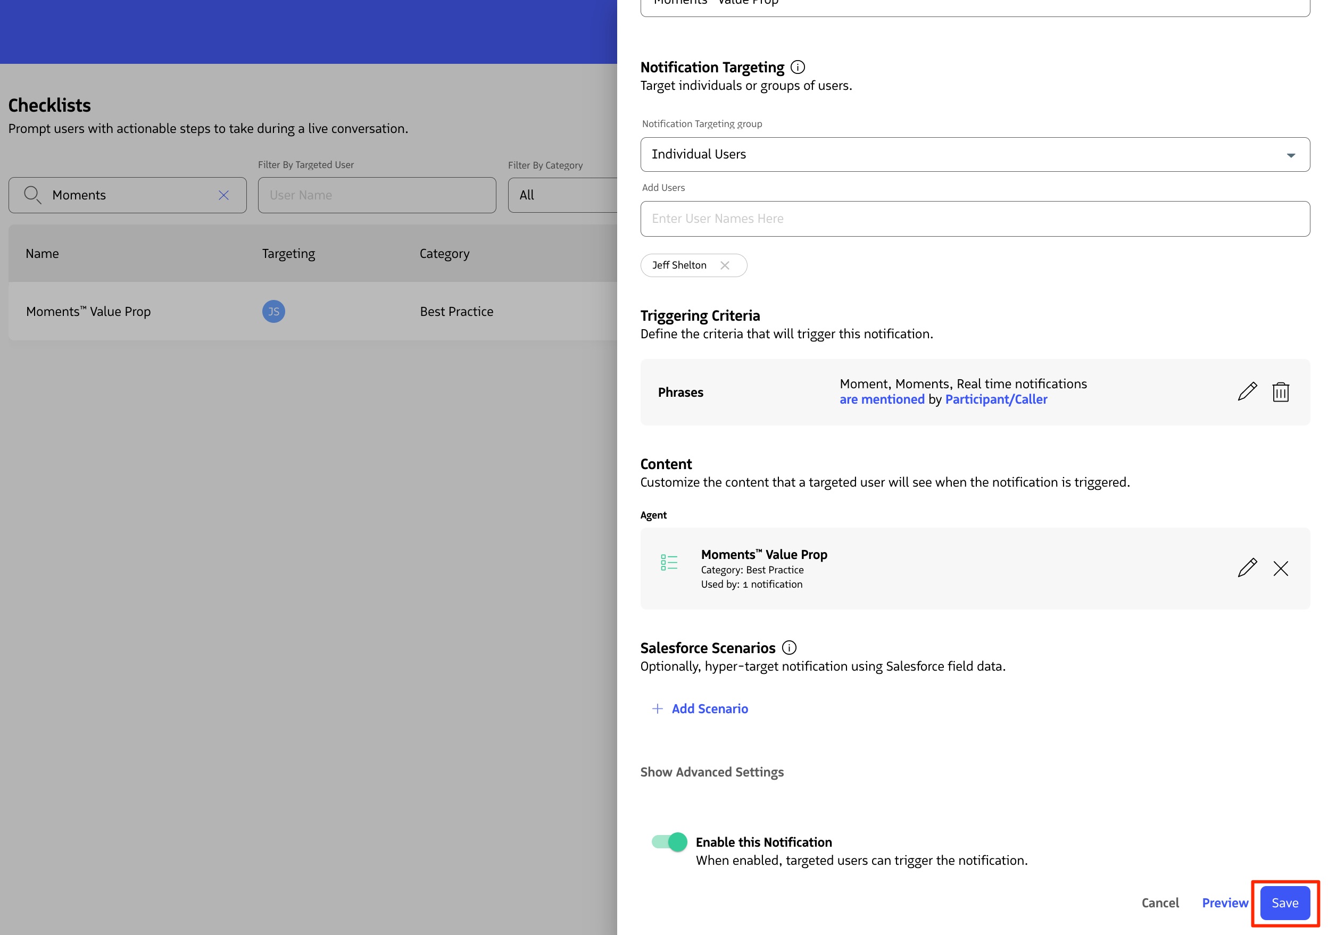Click the Jeff Shelton chip name
The height and width of the screenshot is (935, 1328).
pos(679,265)
